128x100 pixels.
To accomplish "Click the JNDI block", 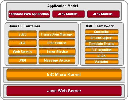I will coord(22,60).
